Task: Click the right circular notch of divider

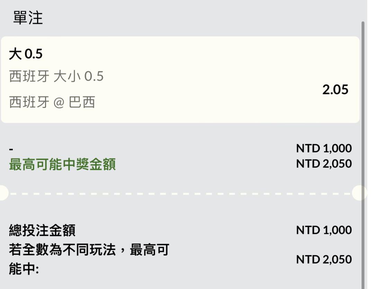Action: pos(359,193)
